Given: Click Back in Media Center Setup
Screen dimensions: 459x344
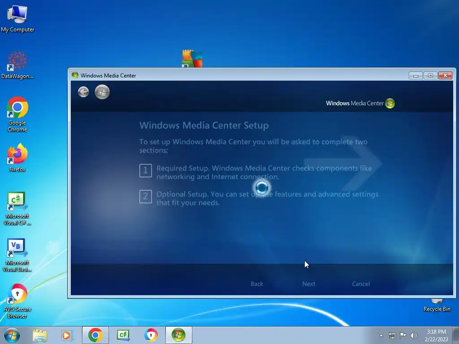Looking at the screenshot, I should click(257, 284).
